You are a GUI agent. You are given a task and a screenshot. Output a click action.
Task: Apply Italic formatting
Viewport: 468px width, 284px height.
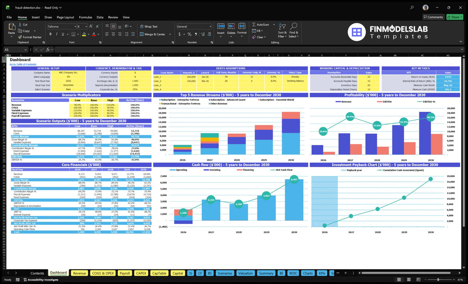[56, 34]
